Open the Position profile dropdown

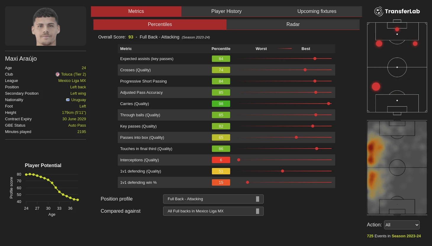213,199
